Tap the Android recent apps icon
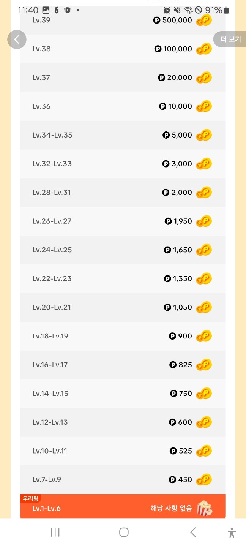 point(55,532)
